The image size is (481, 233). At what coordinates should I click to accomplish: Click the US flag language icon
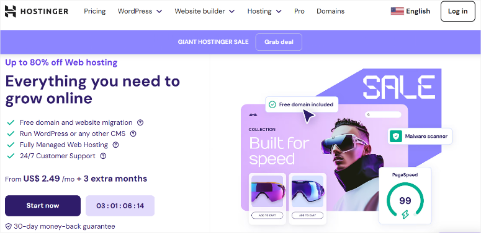[x=397, y=11]
